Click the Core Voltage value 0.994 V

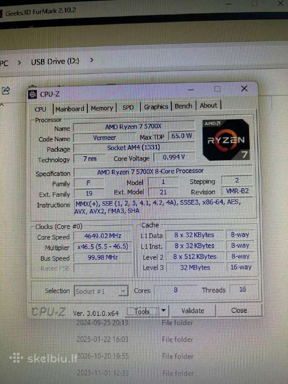tap(174, 157)
